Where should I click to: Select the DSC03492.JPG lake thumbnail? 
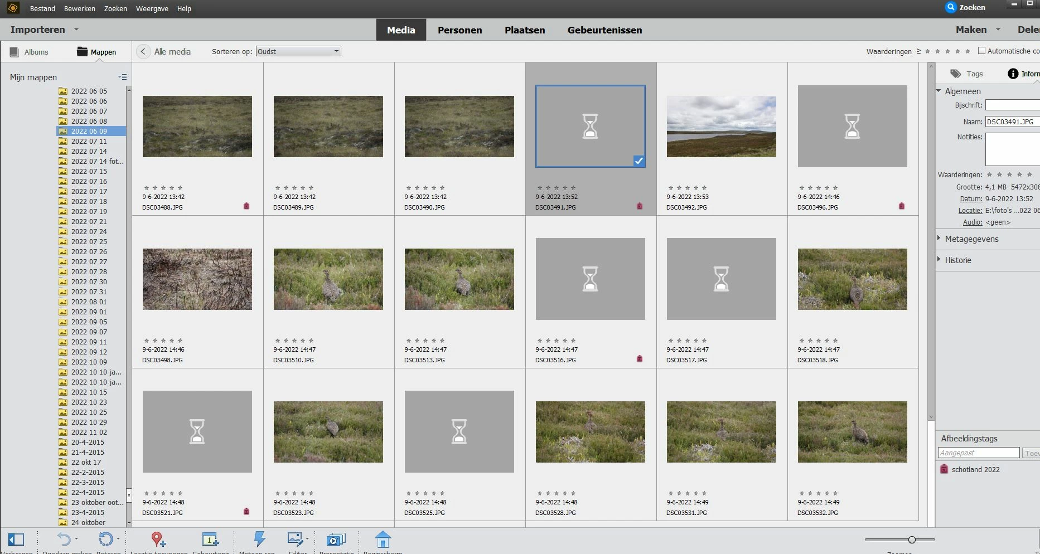(x=721, y=127)
